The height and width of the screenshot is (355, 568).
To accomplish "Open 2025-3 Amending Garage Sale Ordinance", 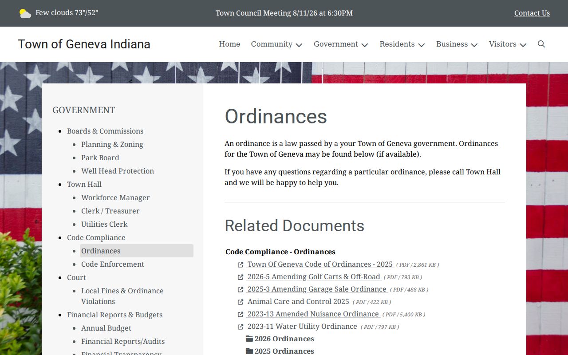I will 317,289.
